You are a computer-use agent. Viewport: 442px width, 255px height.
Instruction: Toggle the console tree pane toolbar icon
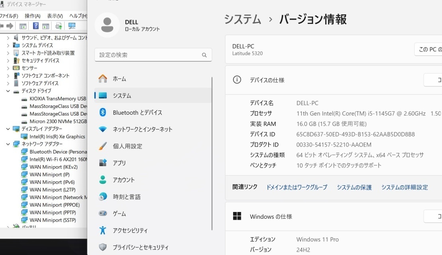pos(23,26)
